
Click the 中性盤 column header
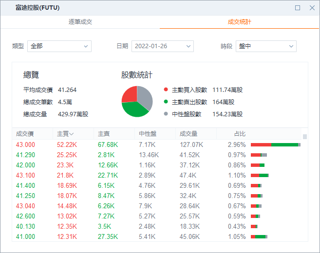click(x=148, y=134)
